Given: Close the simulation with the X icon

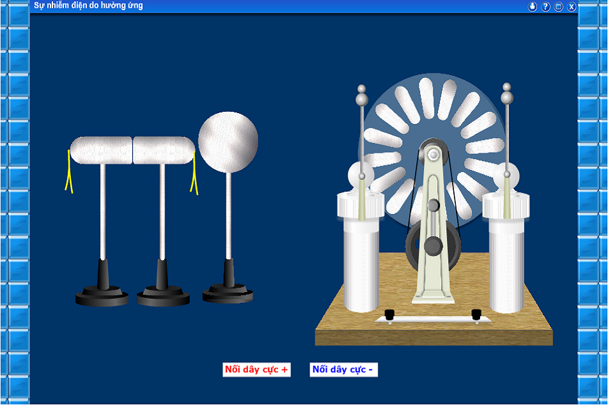Looking at the screenshot, I should click(572, 6).
